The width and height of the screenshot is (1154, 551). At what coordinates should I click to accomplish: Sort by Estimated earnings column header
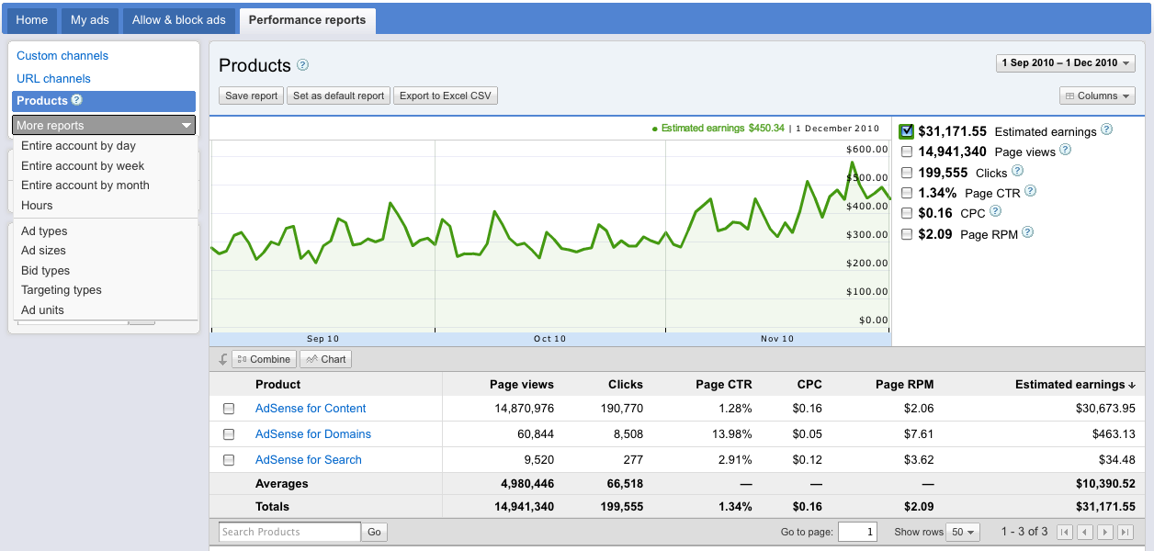(1075, 385)
